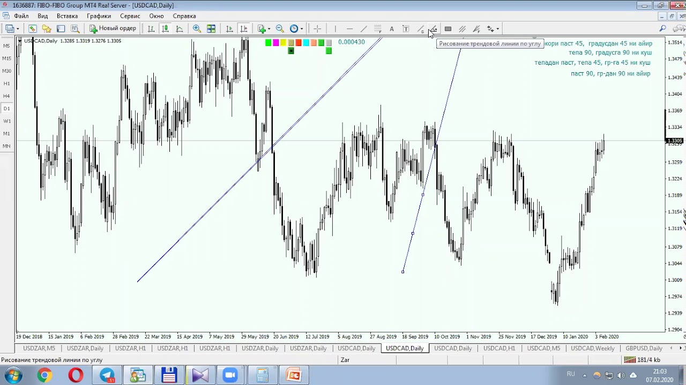This screenshot has height=385, width=686.
Task: Open Zoom from the taskbar
Action: [230, 375]
